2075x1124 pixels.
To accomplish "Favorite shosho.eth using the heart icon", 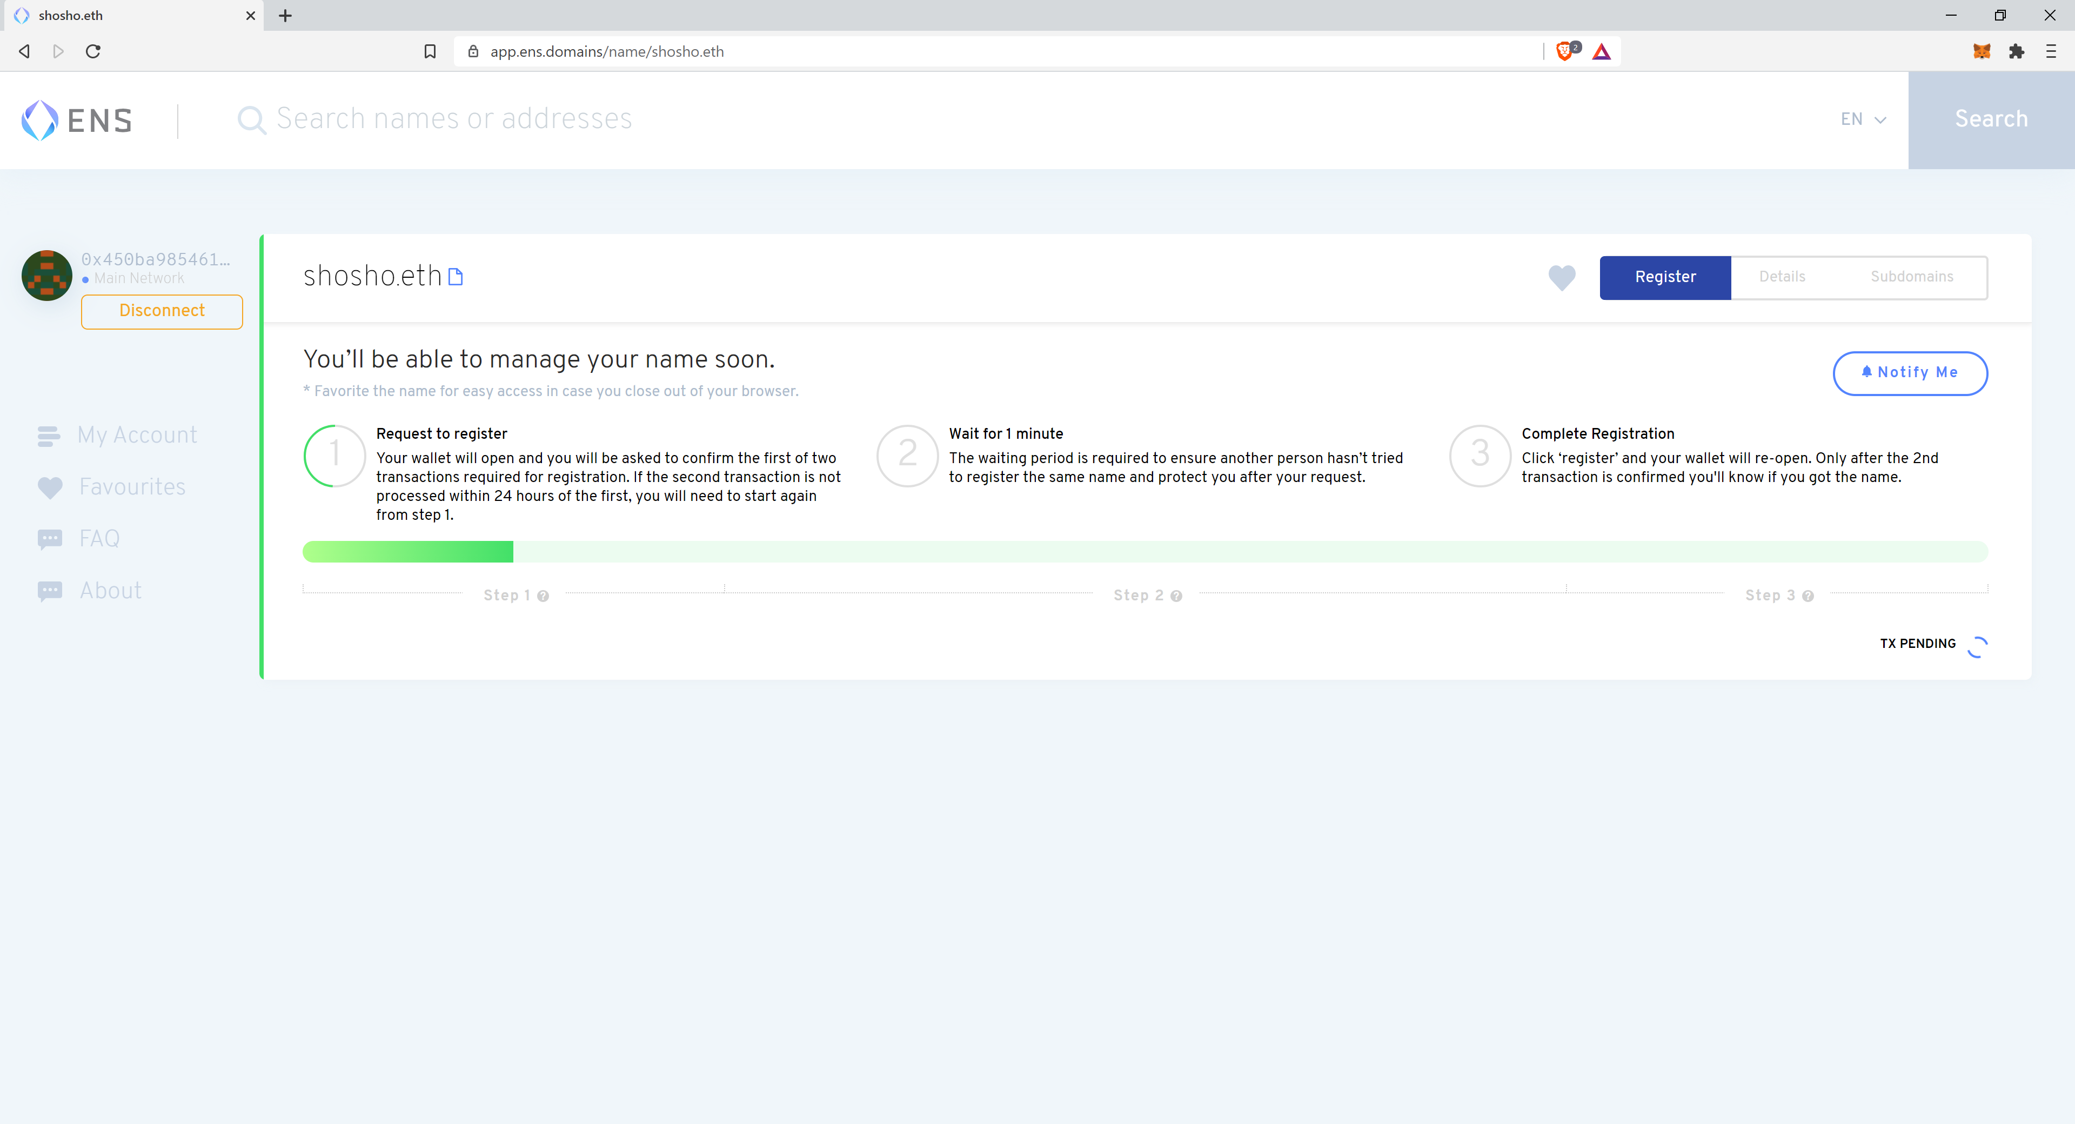I will [1561, 278].
